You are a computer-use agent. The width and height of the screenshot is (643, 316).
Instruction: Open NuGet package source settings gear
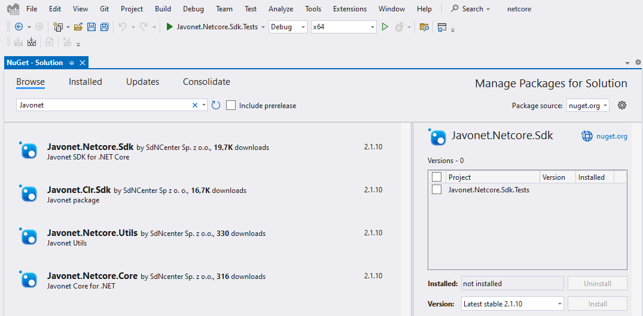(622, 105)
